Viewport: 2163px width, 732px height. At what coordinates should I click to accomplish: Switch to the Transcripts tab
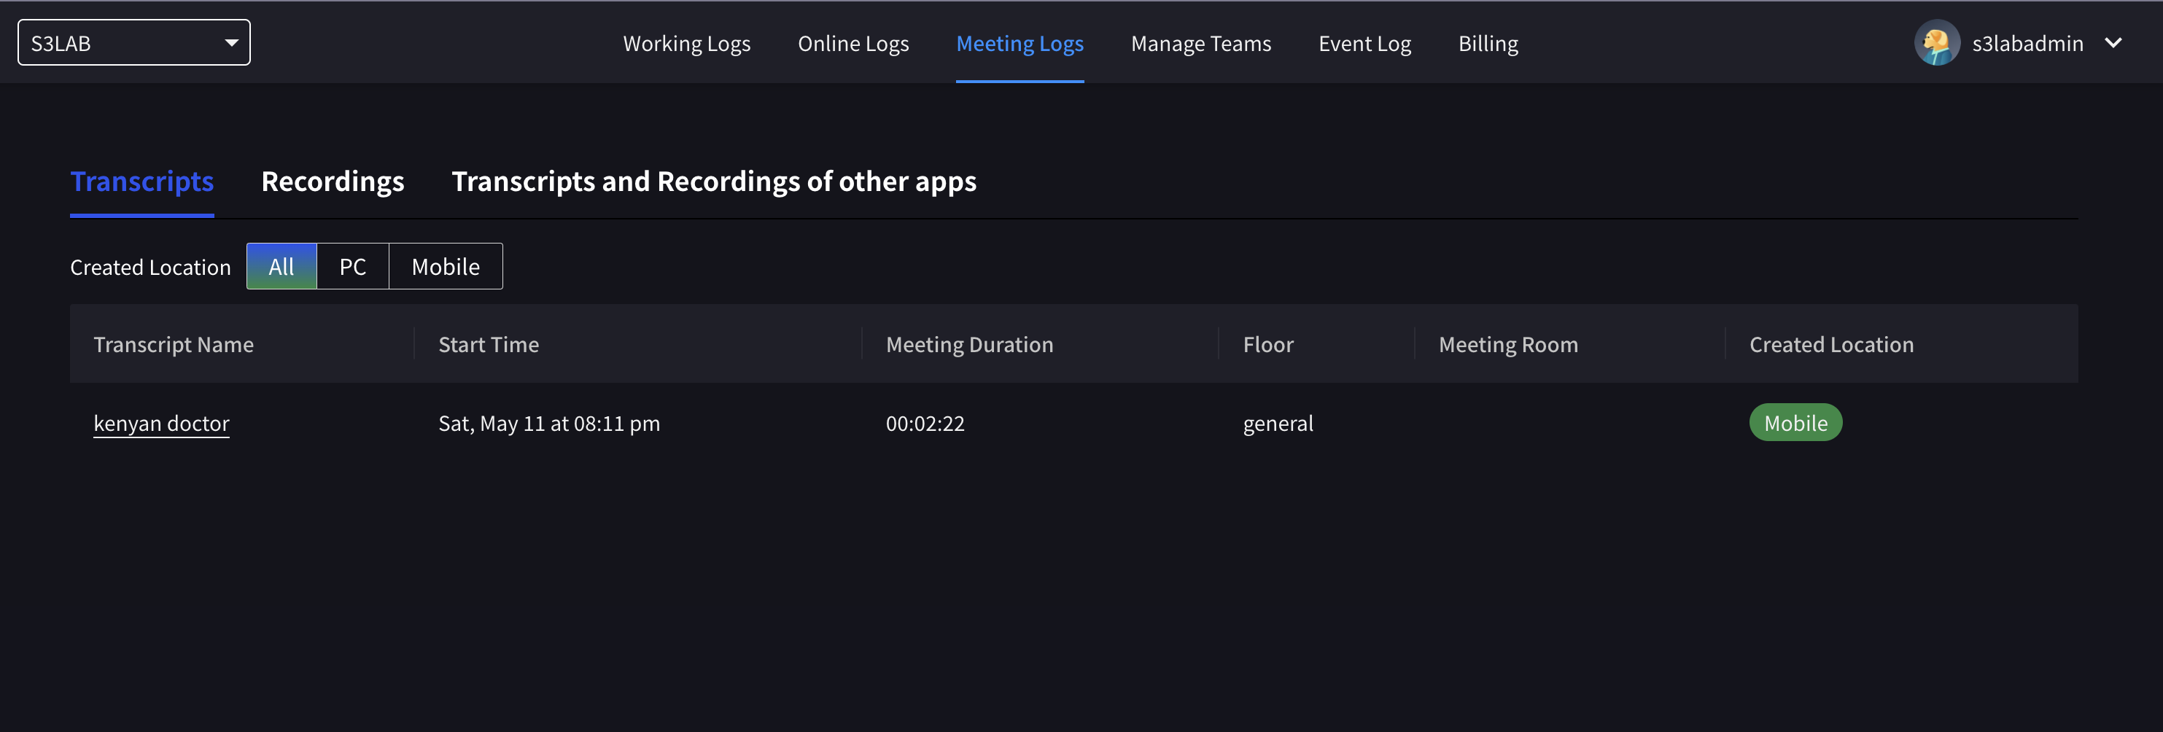click(x=142, y=182)
